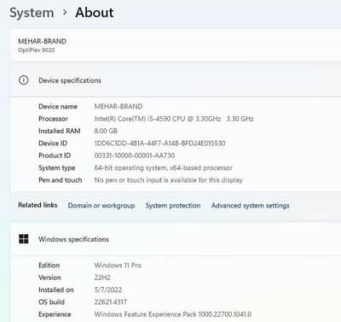Select the Windows 11 Pro edition value

[118, 265]
